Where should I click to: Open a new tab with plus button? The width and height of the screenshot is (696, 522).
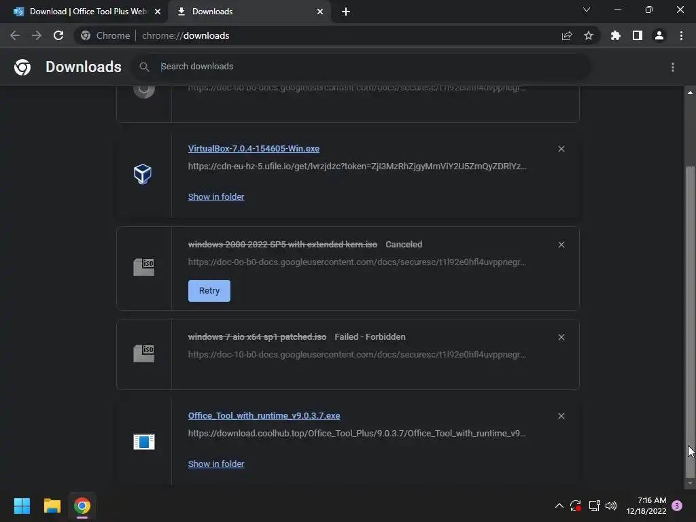(346, 12)
